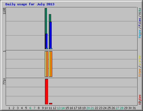143x111 pixels.
Task: Click the '1' axis label of the Sites/Visits panel
Action: (x=4, y=51)
